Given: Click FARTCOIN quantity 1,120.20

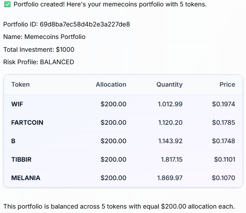Looking at the screenshot, I should (170, 123).
